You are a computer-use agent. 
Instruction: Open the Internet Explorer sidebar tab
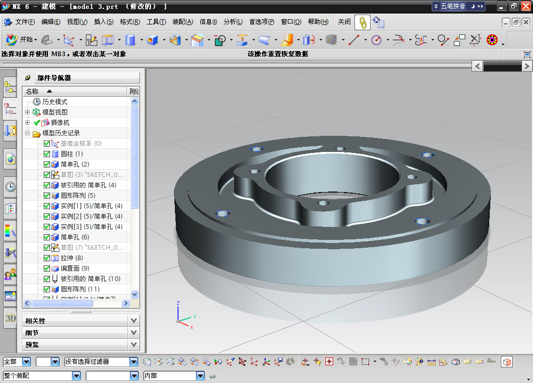[x=10, y=159]
